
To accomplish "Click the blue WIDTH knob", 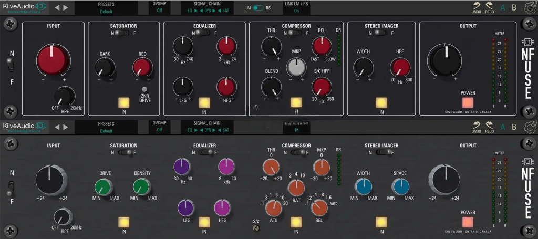I will point(363,187).
